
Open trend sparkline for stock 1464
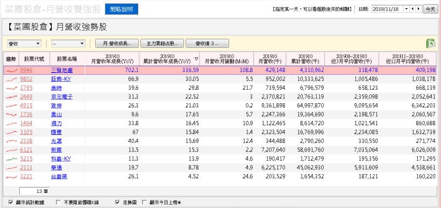[x=11, y=124]
